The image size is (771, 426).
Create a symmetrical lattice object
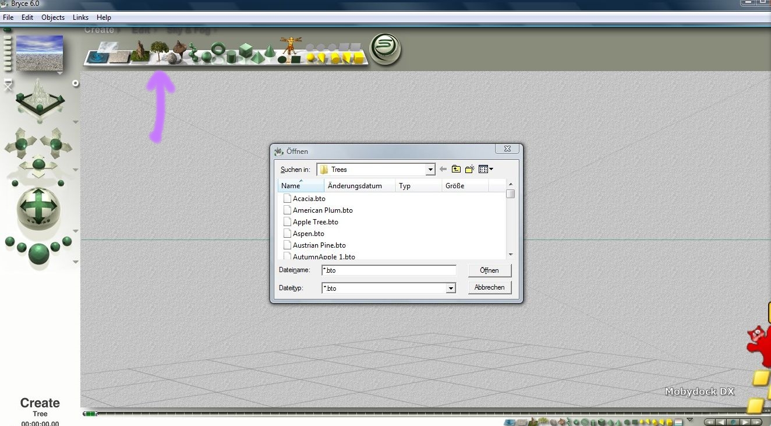pyautogui.click(x=179, y=49)
